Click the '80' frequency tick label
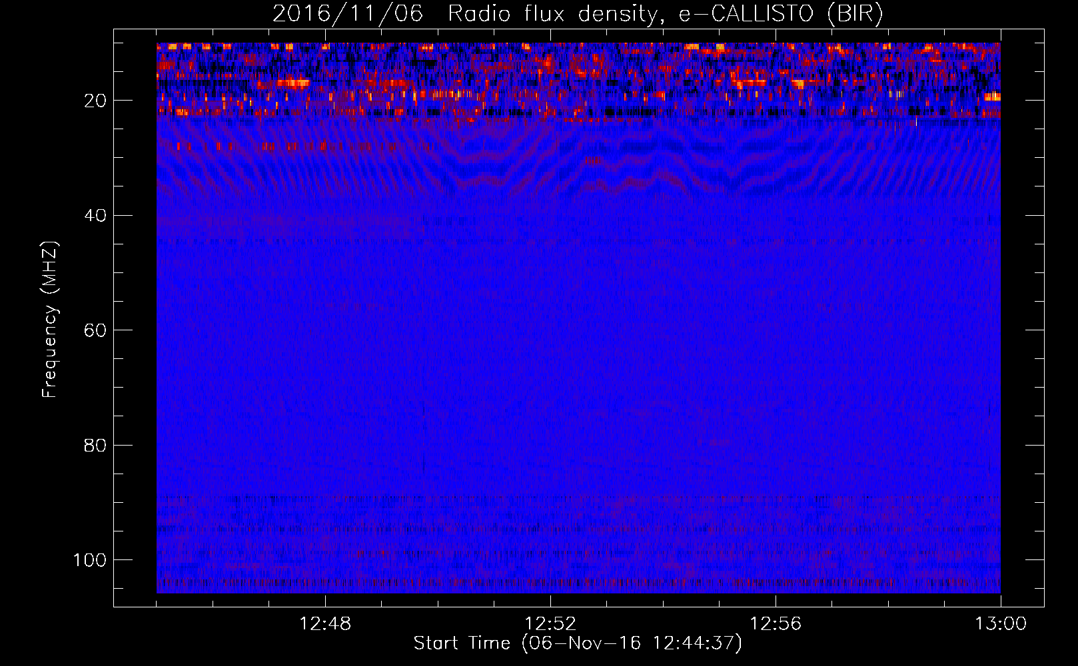This screenshot has width=1078, height=666. [x=95, y=445]
